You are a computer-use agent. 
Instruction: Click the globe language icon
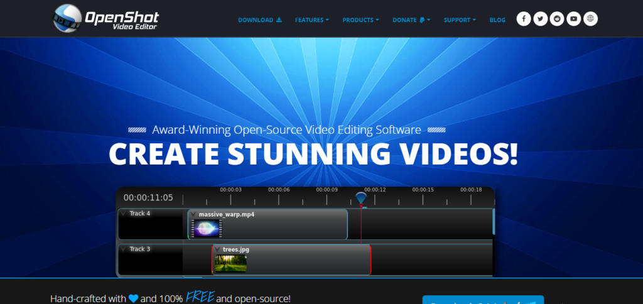click(590, 19)
